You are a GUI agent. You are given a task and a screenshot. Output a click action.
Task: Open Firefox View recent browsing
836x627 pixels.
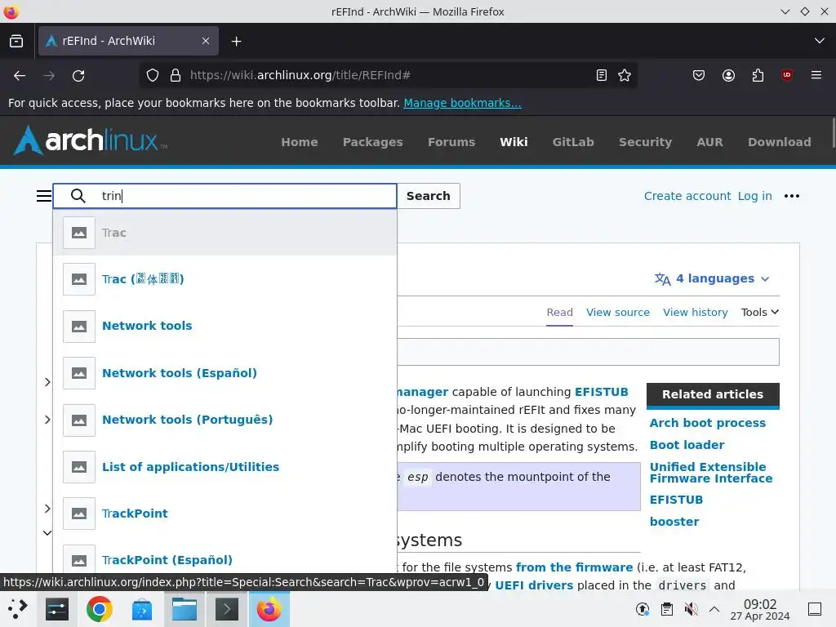click(x=16, y=41)
